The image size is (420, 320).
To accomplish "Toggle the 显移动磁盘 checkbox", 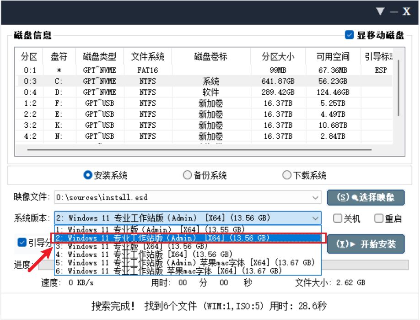I will pos(349,35).
